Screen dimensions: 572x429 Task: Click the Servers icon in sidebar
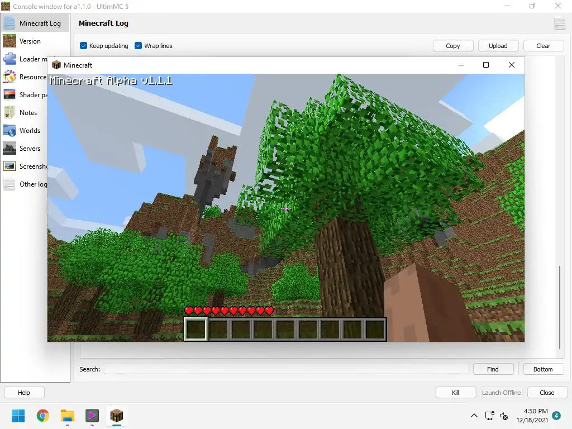click(x=9, y=148)
